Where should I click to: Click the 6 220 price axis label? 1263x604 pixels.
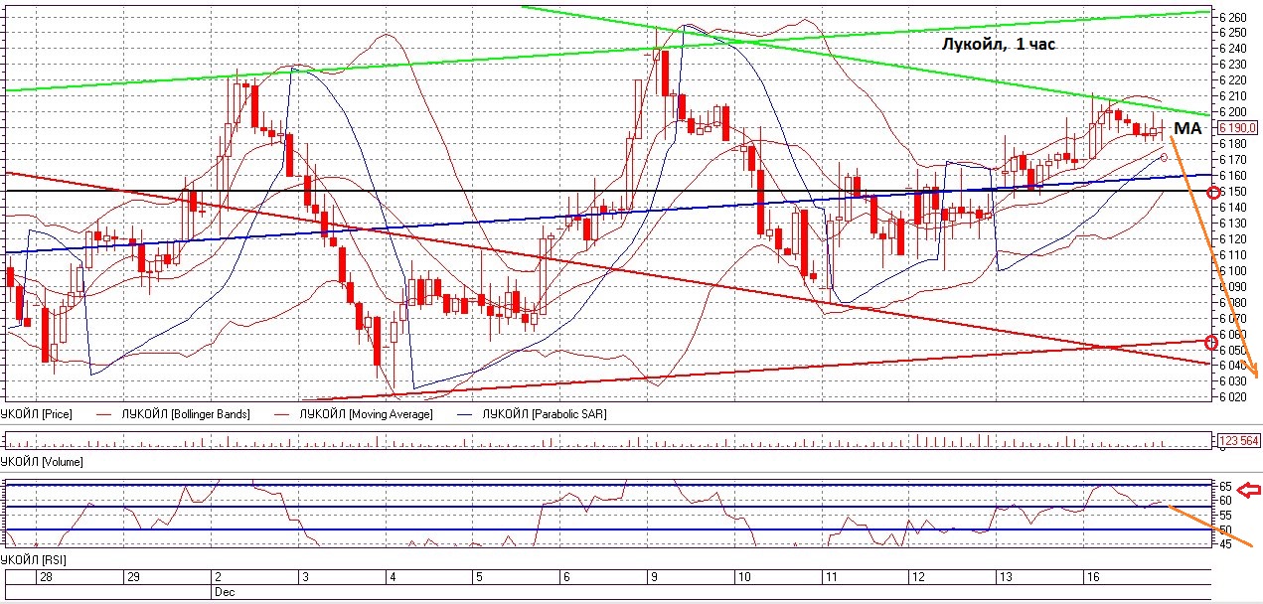click(x=1232, y=80)
